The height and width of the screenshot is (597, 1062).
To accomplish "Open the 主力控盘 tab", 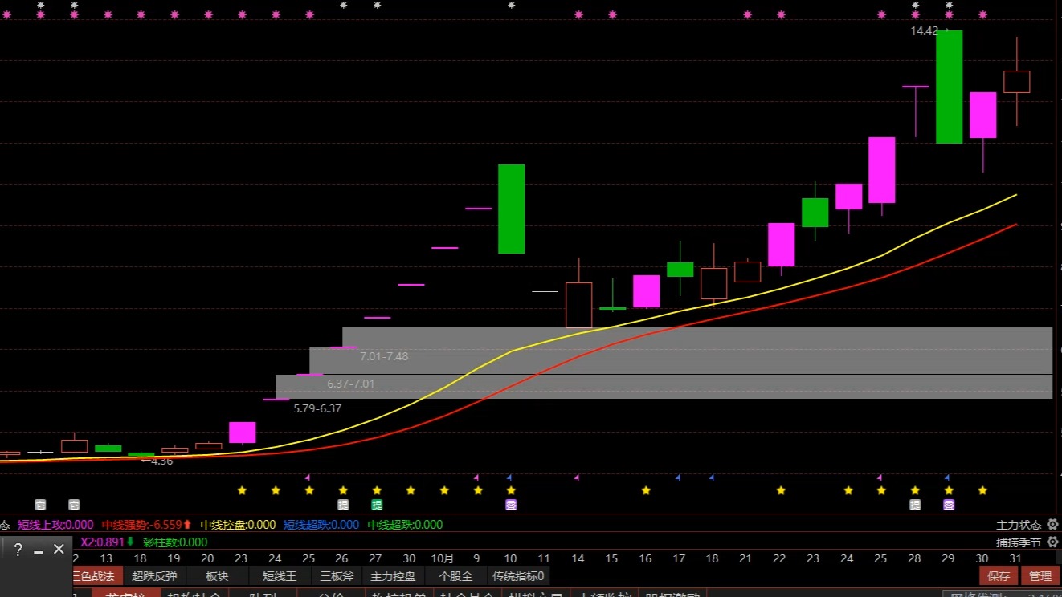I will click(x=394, y=576).
